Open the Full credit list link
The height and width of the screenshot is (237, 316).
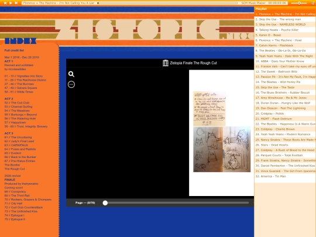[14, 50]
